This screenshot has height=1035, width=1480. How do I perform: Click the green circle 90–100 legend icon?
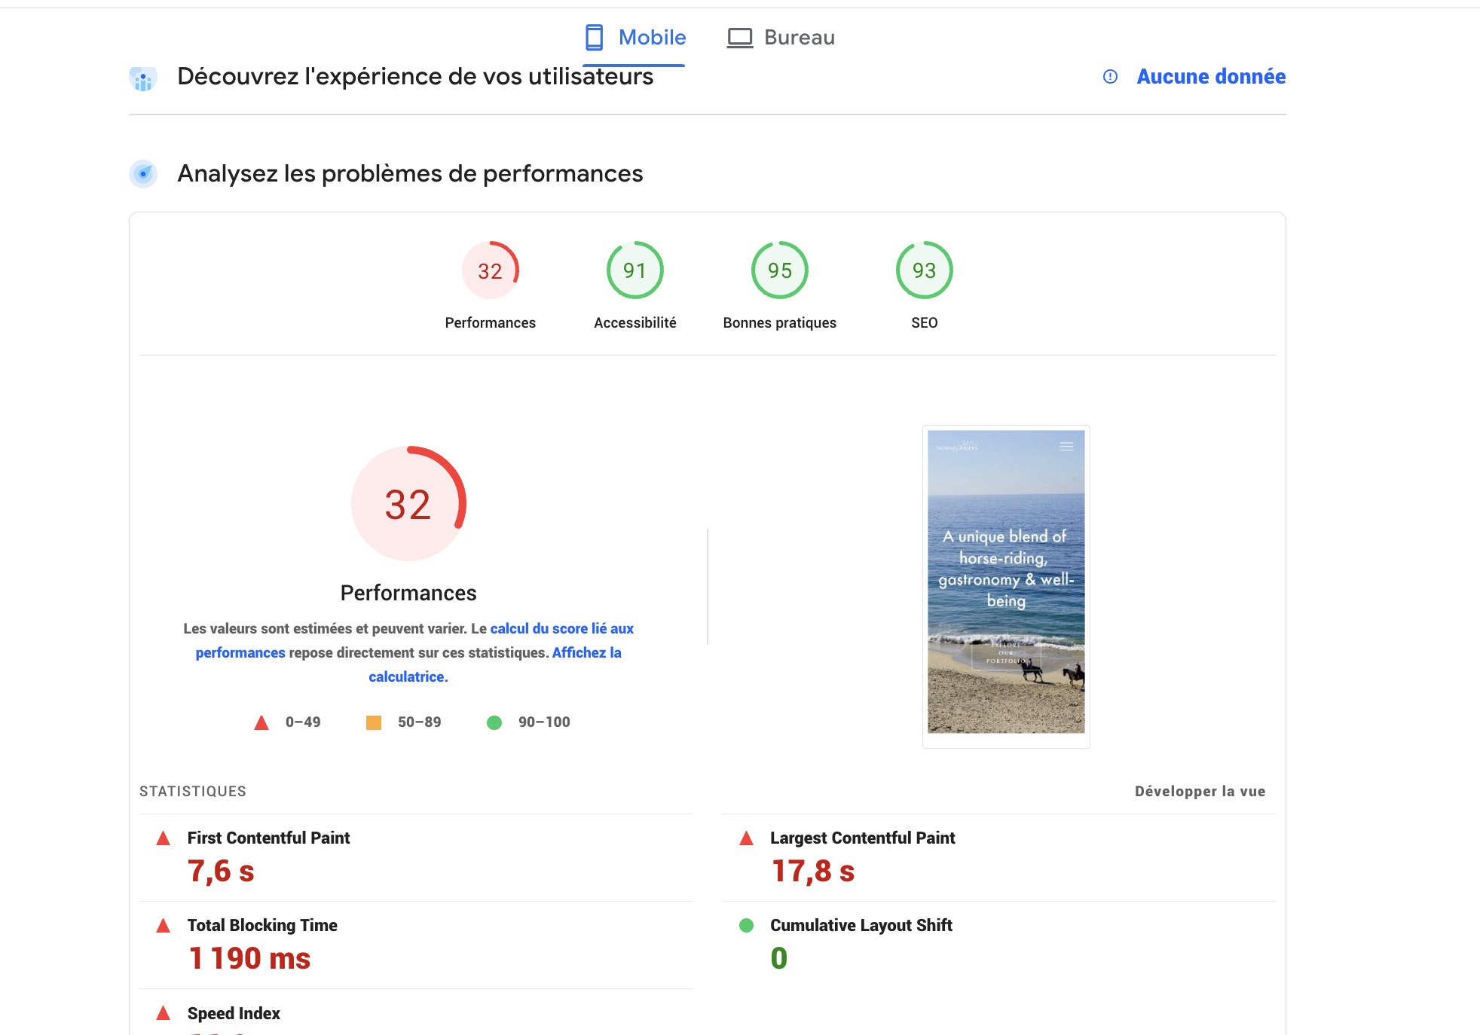494,723
